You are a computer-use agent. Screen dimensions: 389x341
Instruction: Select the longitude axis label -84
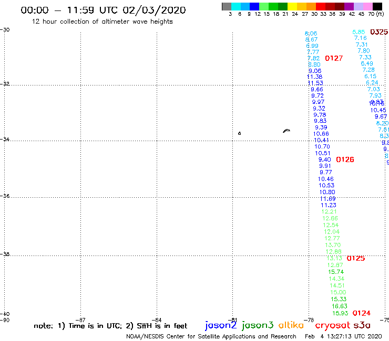(157, 320)
